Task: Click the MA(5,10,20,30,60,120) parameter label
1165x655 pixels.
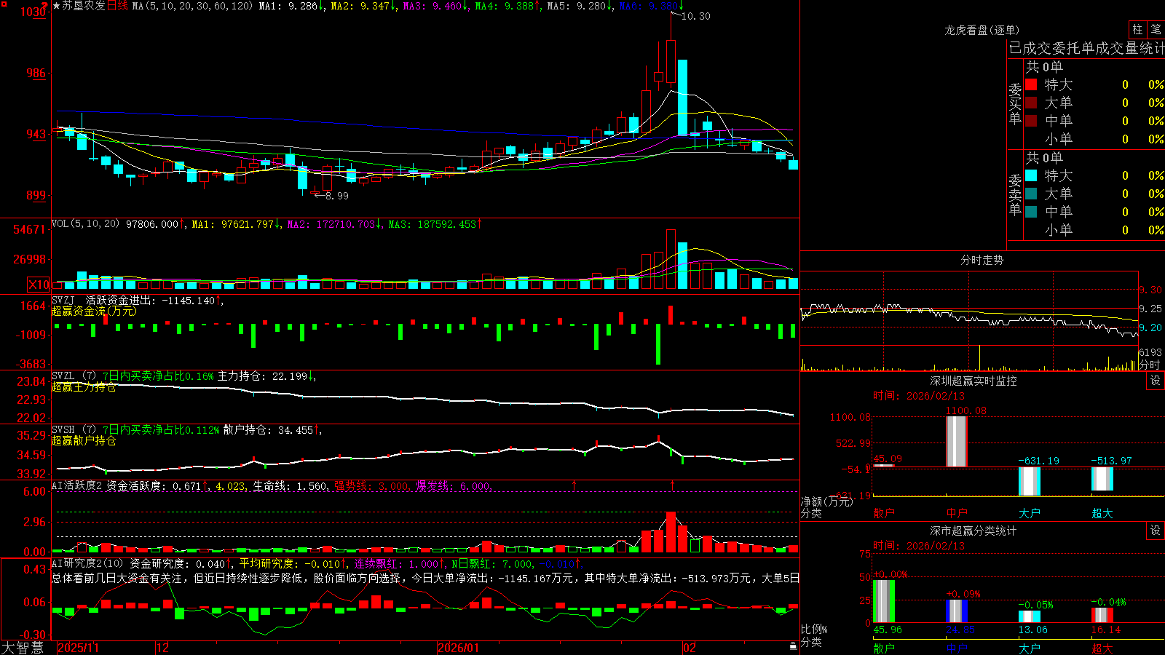Action: [x=192, y=6]
